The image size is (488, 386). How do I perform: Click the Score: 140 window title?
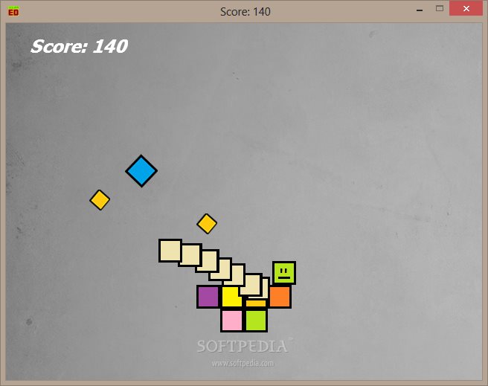pyautogui.click(x=245, y=11)
